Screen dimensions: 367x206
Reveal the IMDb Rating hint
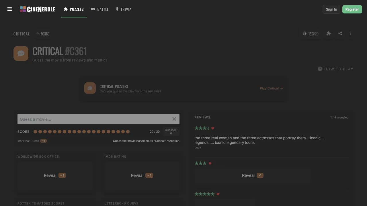point(142,175)
